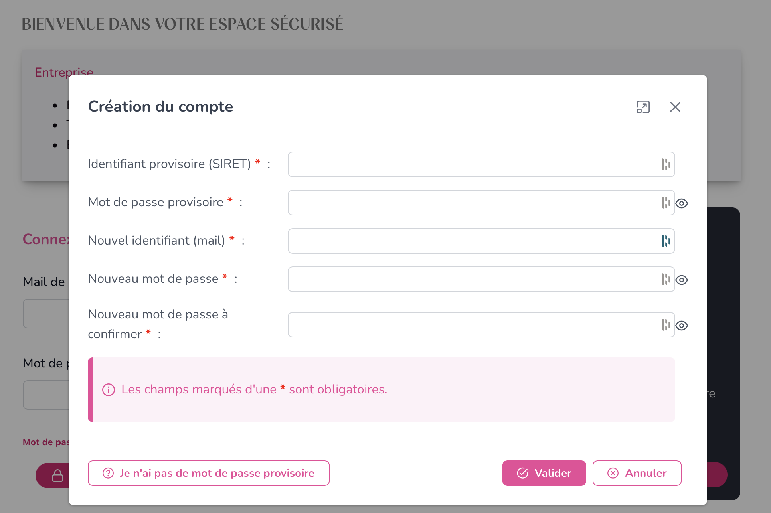Click the expand dialog icon in the header
Image resolution: width=771 pixels, height=513 pixels.
(x=643, y=107)
